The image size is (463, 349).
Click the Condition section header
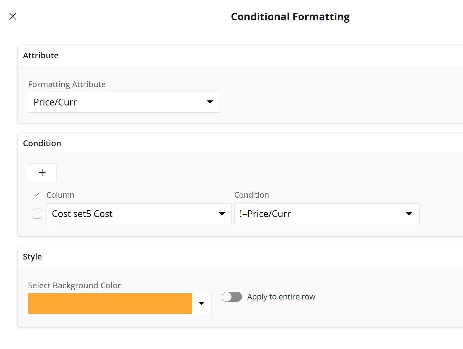click(x=42, y=143)
